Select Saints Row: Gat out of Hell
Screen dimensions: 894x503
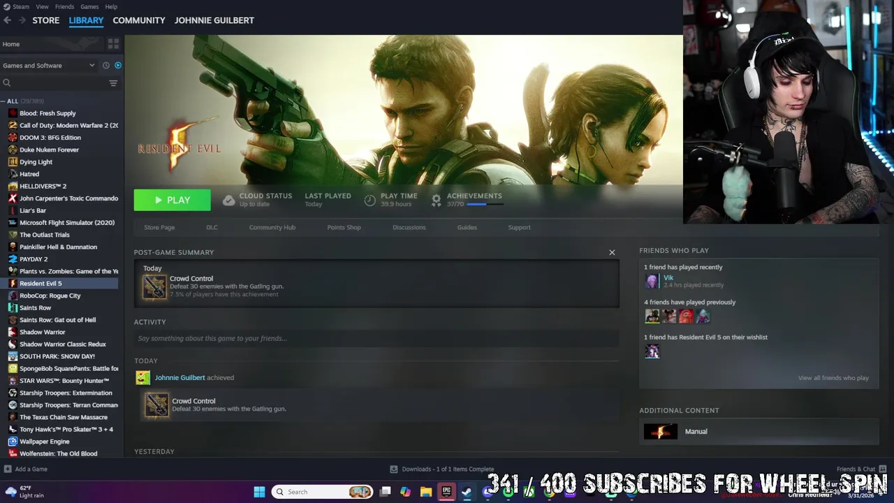(x=57, y=320)
